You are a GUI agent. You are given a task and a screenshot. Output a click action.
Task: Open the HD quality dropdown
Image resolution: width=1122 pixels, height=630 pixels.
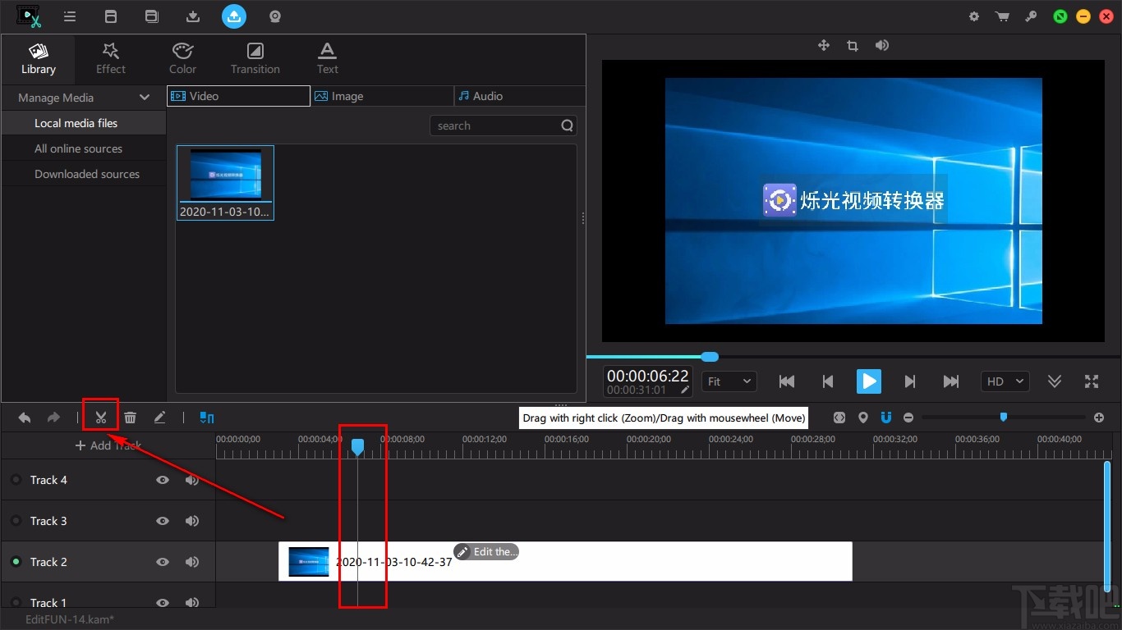[1005, 381]
